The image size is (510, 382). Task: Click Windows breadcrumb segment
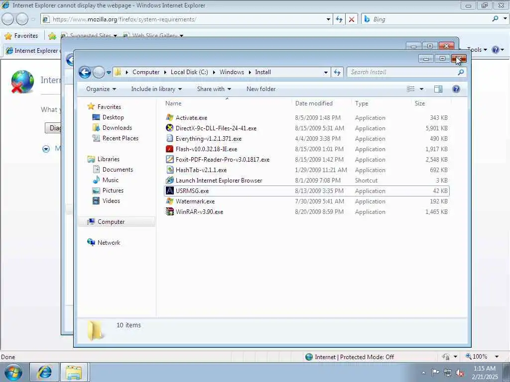pyautogui.click(x=232, y=72)
